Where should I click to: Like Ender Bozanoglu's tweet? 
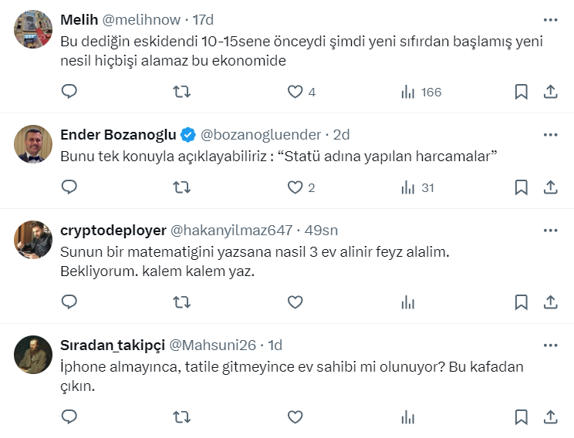point(295,187)
